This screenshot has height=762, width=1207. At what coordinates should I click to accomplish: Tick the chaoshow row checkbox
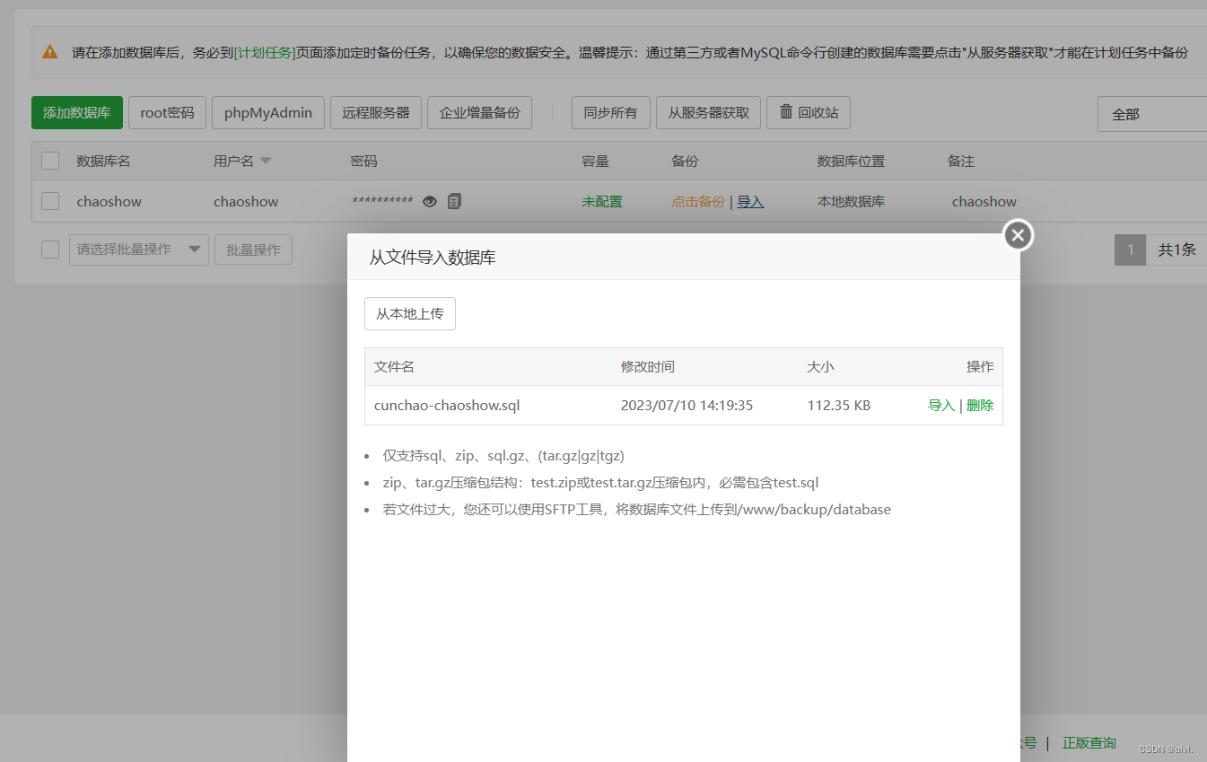coord(50,201)
